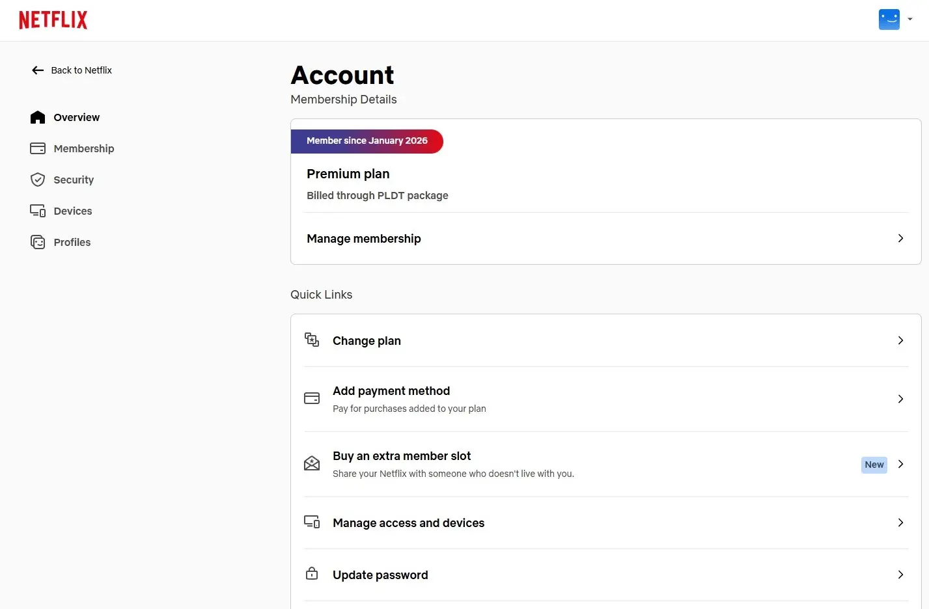Open the Change plan row chevron
Viewport: 929px width, 609px height.
[900, 340]
